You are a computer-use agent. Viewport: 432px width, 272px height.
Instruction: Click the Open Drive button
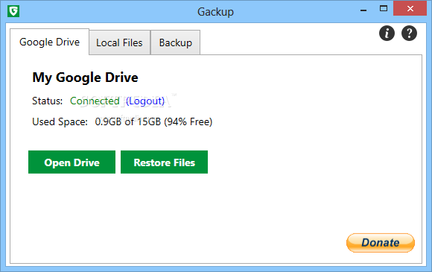72,162
